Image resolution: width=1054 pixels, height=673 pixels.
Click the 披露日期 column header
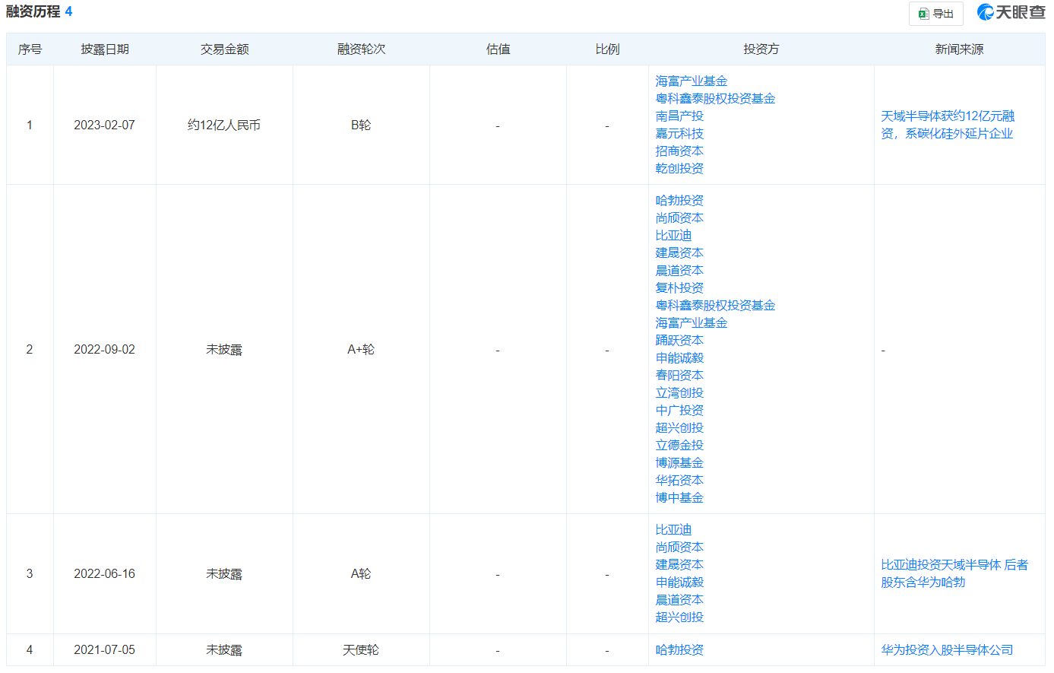point(105,49)
